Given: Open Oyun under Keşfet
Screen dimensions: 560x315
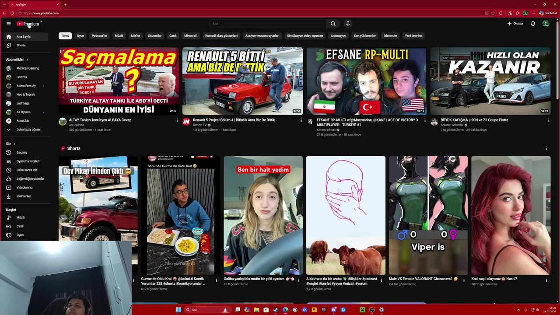Looking at the screenshot, I should click(25, 235).
